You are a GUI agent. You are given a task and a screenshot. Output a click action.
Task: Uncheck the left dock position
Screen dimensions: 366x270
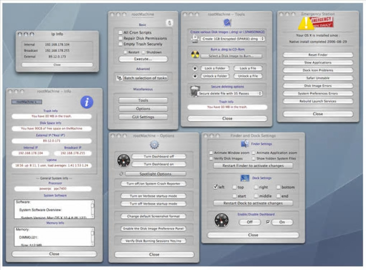pos(215,187)
